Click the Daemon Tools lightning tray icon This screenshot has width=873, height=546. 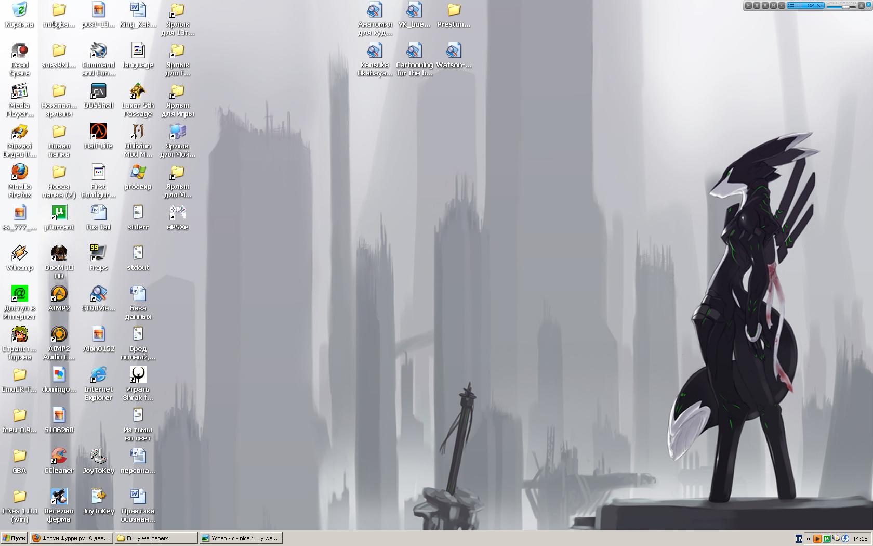click(x=845, y=539)
